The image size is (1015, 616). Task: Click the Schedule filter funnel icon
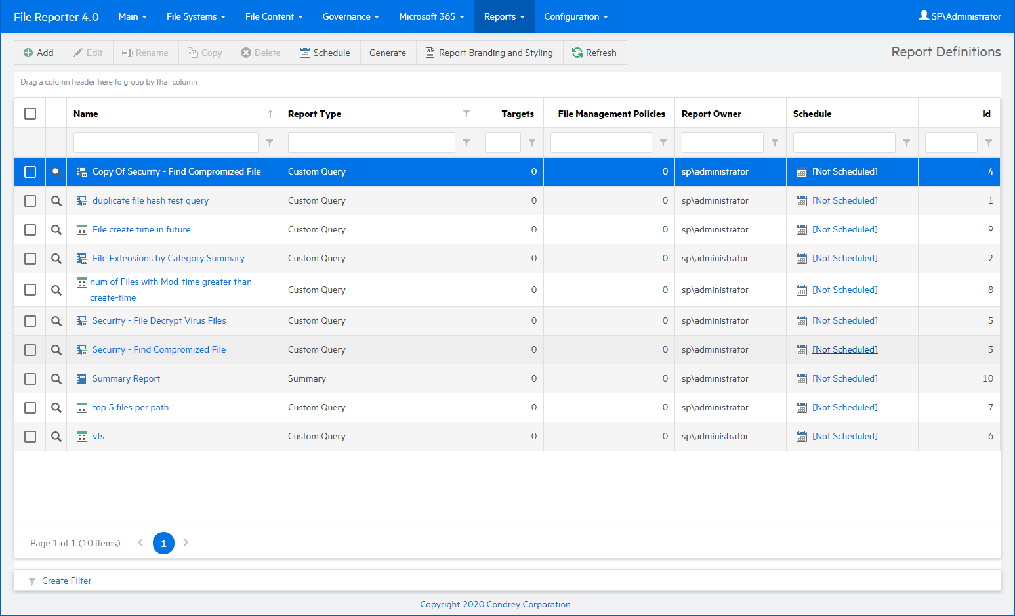pos(906,143)
